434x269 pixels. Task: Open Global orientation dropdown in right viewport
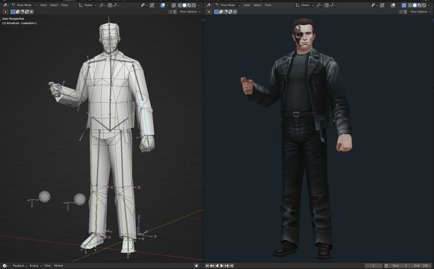click(x=305, y=5)
